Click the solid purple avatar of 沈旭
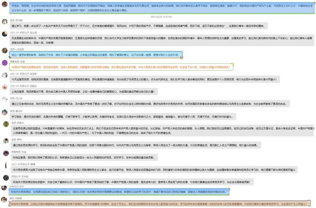Screen dimensions: 316x208 [4, 63]
